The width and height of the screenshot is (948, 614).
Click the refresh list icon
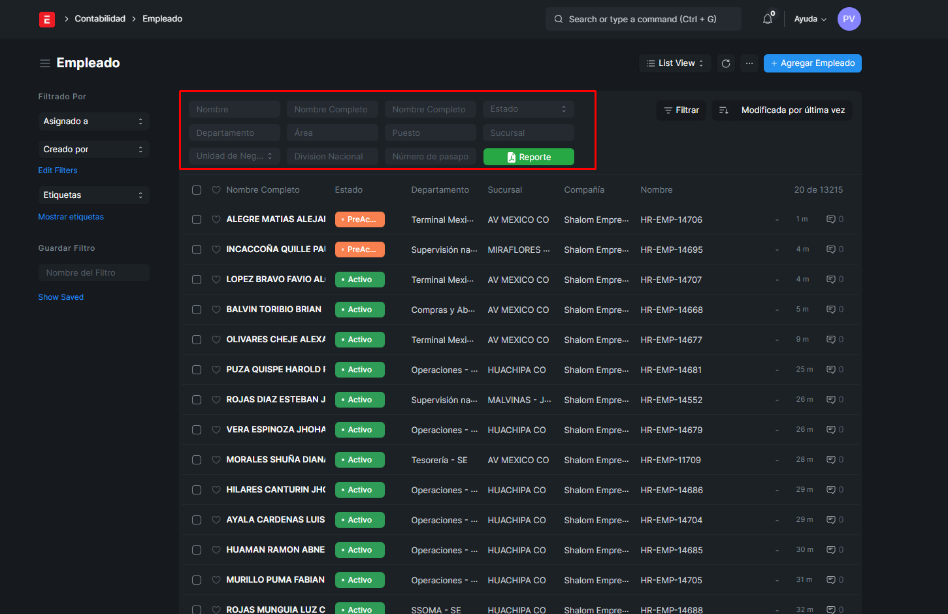coord(725,63)
